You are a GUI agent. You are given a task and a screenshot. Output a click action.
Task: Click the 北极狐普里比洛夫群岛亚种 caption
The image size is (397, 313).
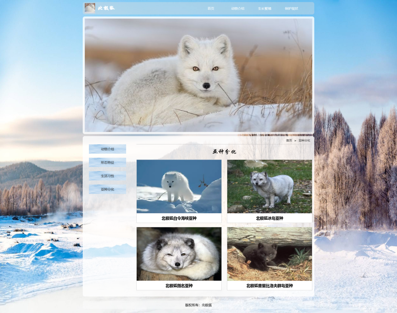[269, 286]
